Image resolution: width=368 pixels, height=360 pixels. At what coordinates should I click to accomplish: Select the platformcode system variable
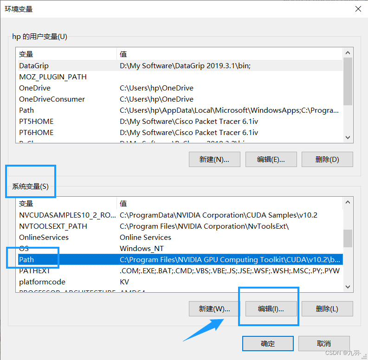(180, 282)
